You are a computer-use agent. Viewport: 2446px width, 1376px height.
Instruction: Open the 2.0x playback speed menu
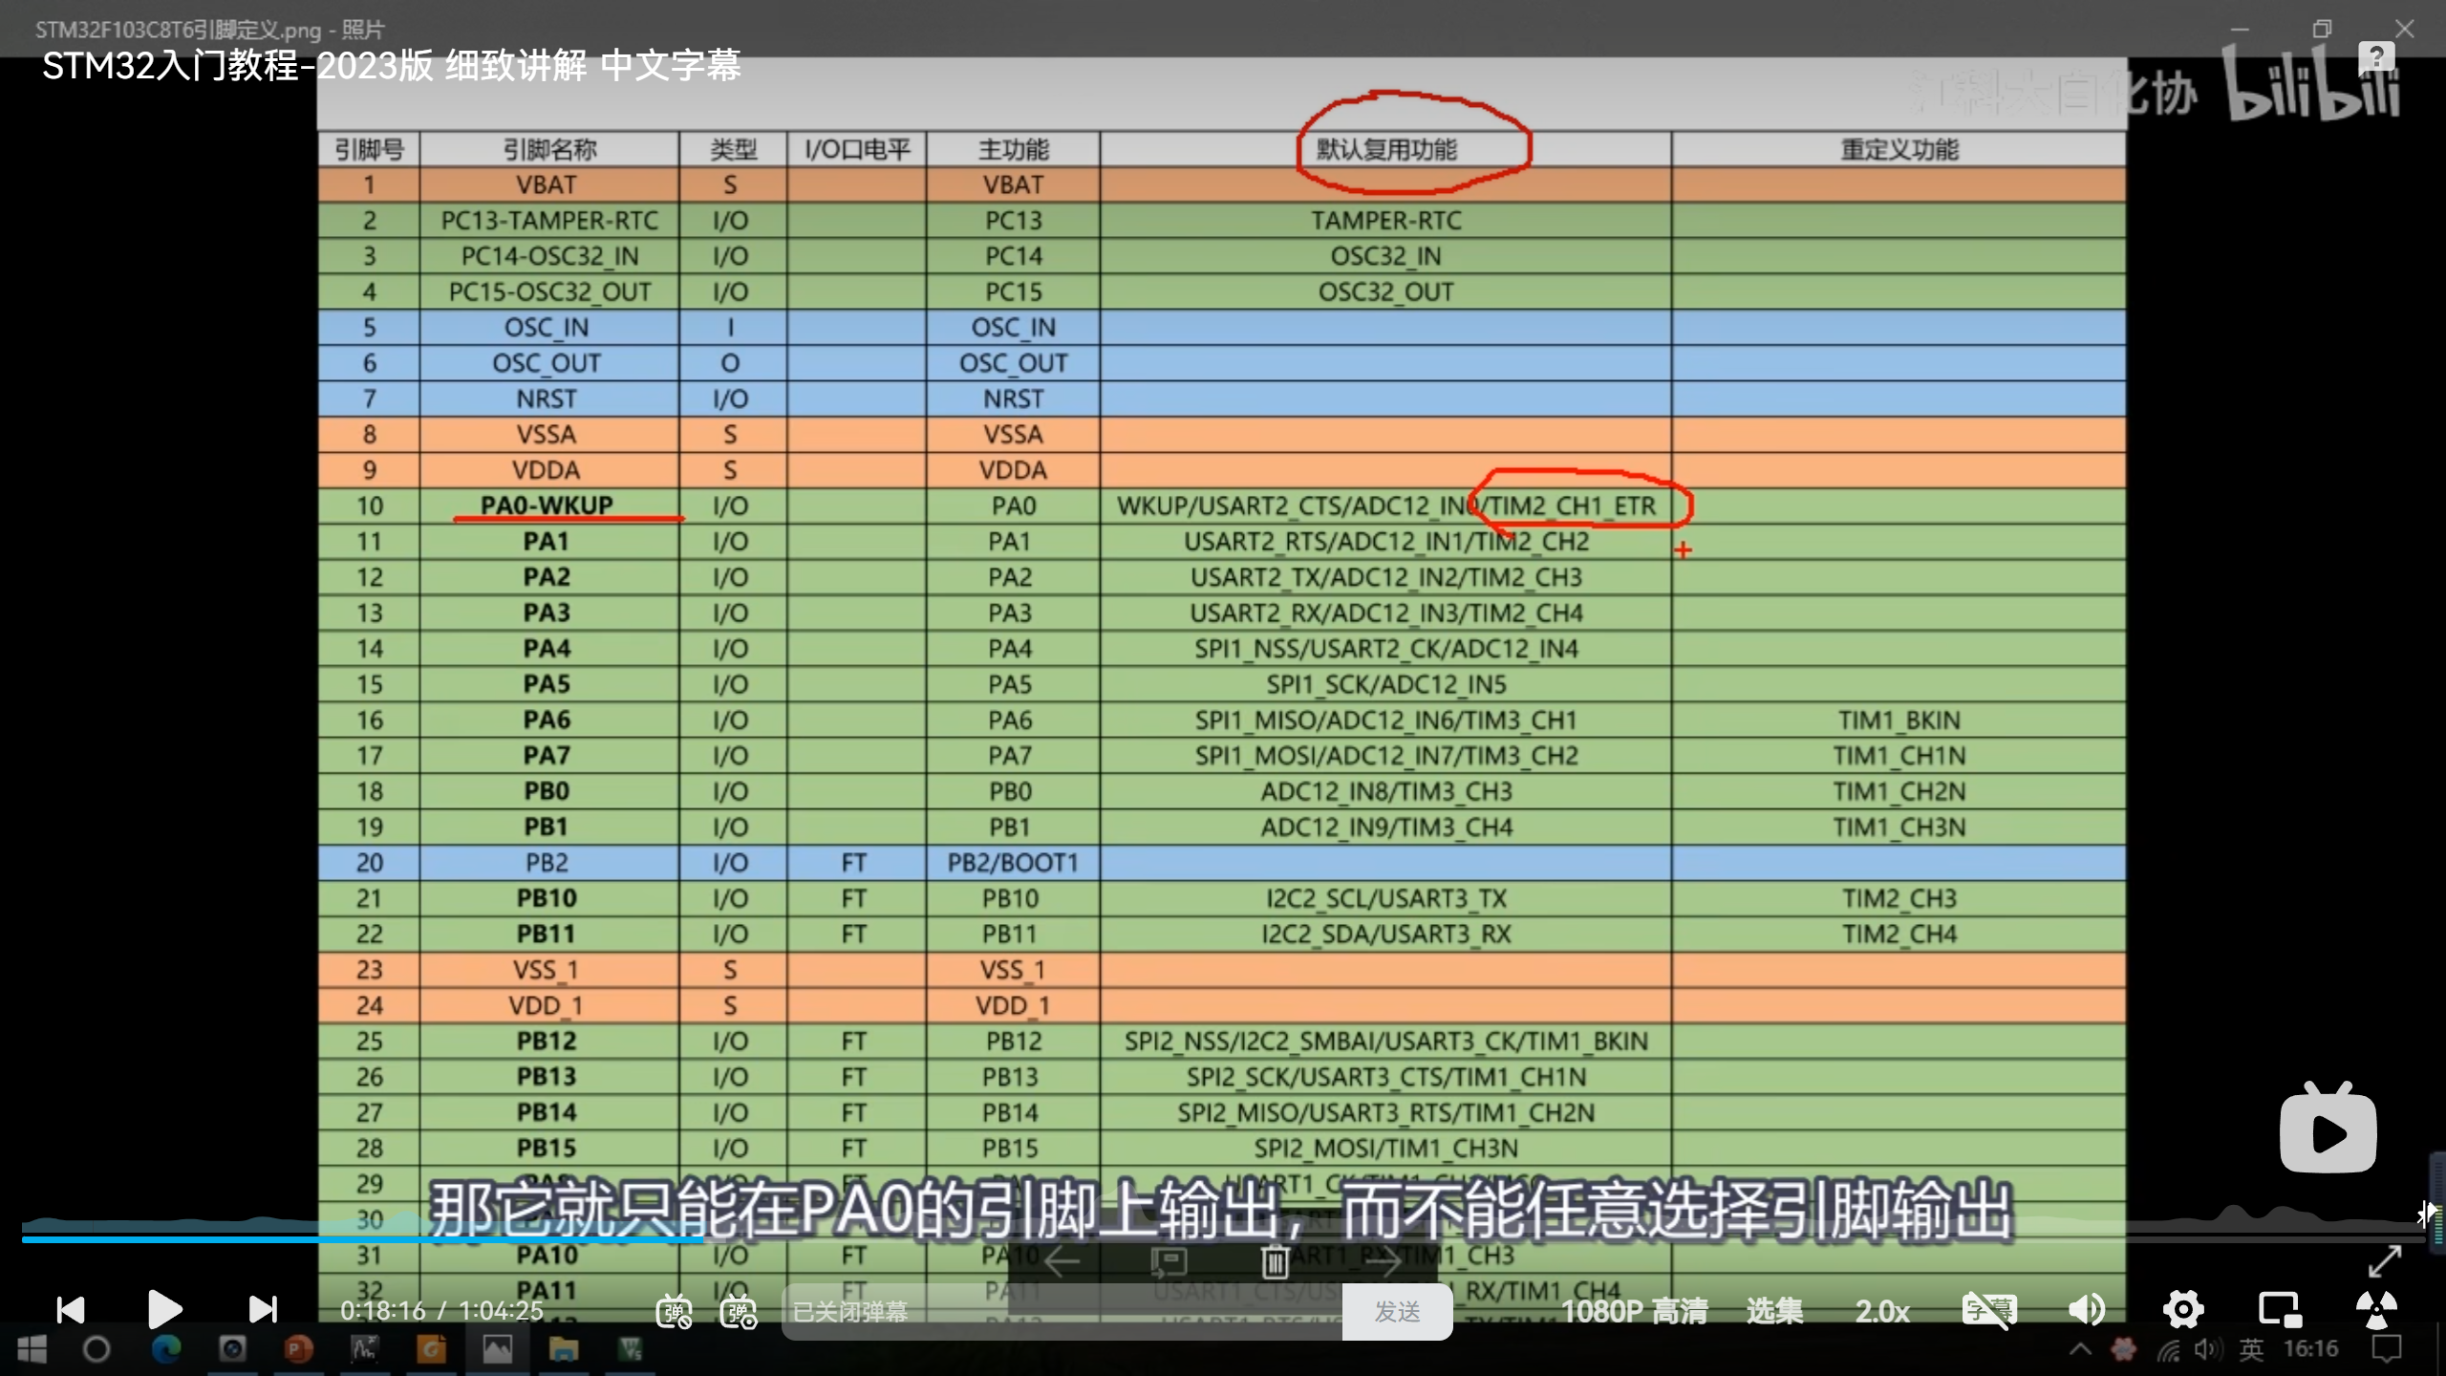[x=1882, y=1311]
